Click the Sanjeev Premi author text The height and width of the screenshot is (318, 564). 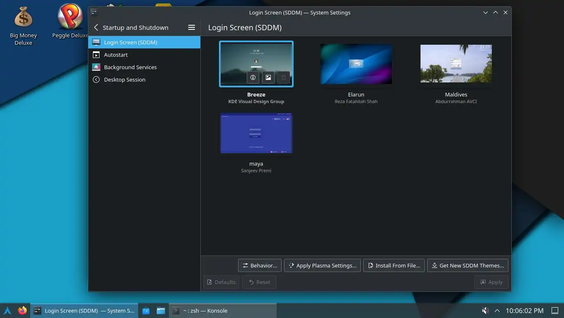click(x=256, y=171)
